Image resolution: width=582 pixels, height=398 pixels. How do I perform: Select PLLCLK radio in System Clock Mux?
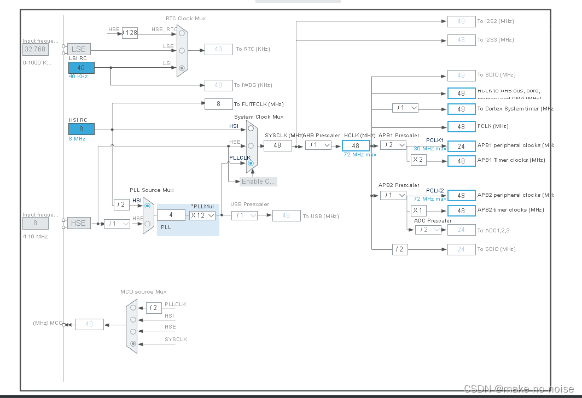pos(251,163)
